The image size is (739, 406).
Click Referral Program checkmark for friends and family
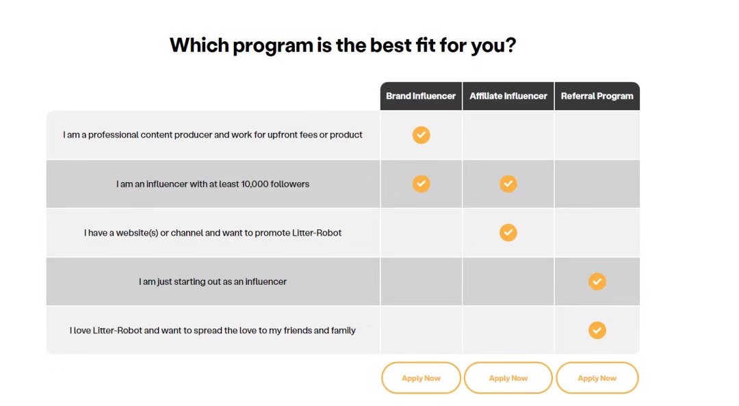pos(597,331)
